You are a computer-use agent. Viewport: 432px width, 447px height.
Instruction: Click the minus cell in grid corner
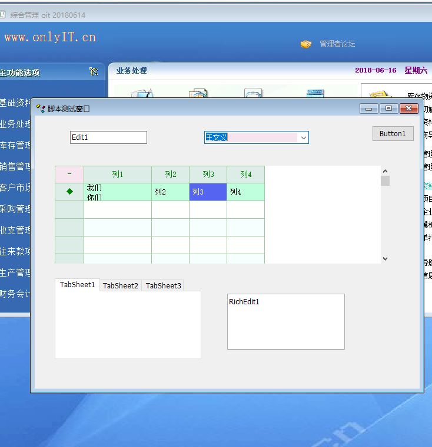(x=69, y=175)
